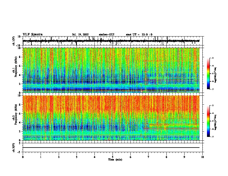Click the ch.2 color bar "-3" label
This screenshot has width=228, height=176.
[x=212, y=106]
